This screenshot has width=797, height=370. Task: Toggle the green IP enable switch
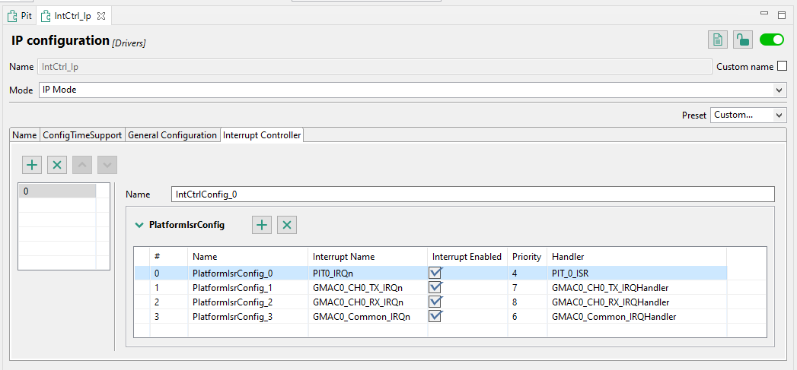(772, 40)
